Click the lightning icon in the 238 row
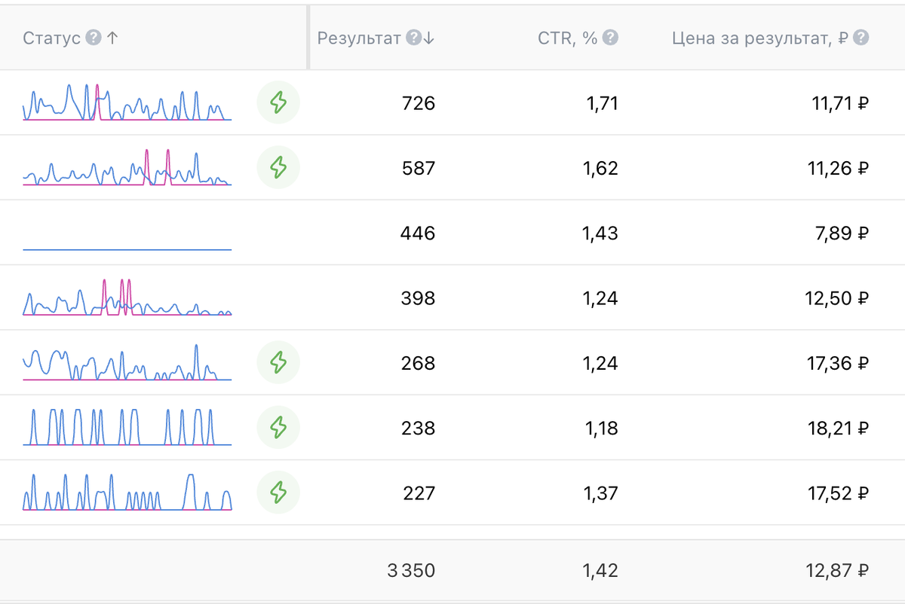Viewport: 905px width, 604px height. click(278, 428)
